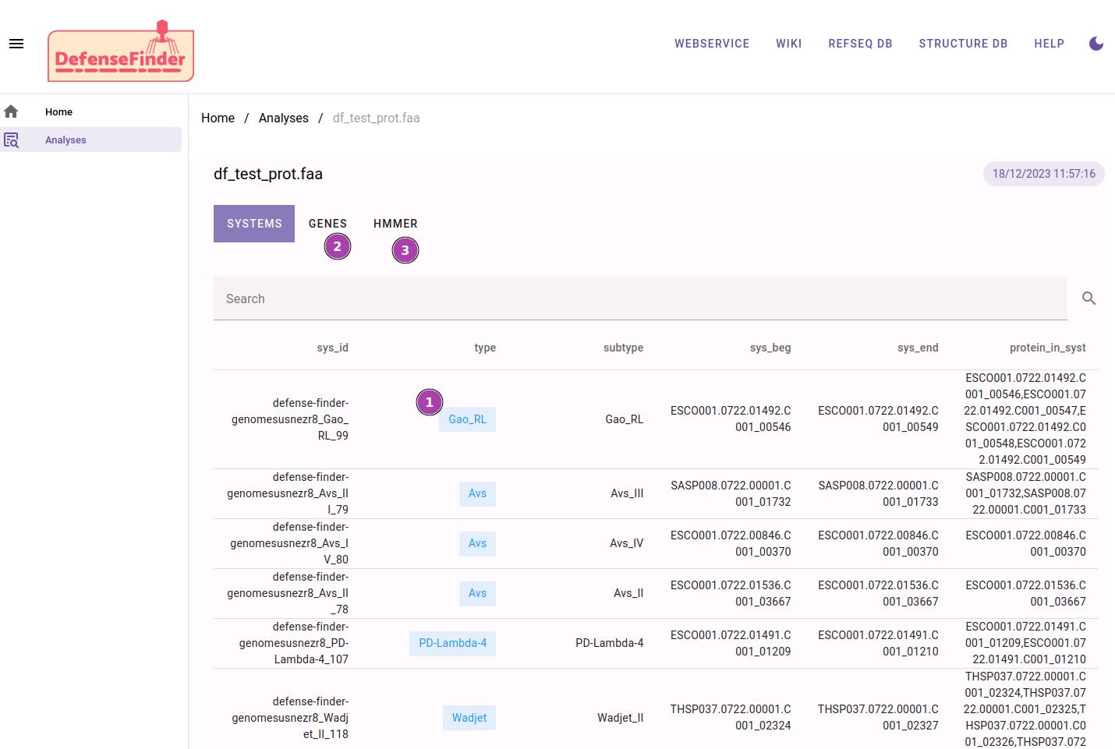Click the Avs link for Avs_III
The width and height of the screenshot is (1115, 749).
click(x=477, y=493)
